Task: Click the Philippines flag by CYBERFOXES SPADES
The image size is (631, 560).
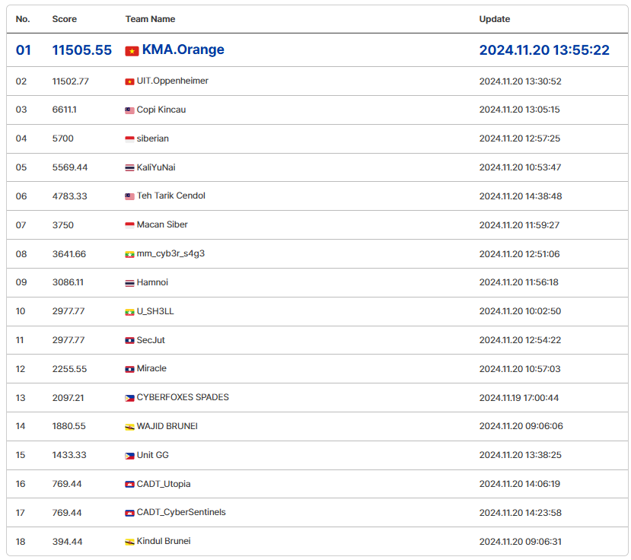Action: pyautogui.click(x=129, y=399)
